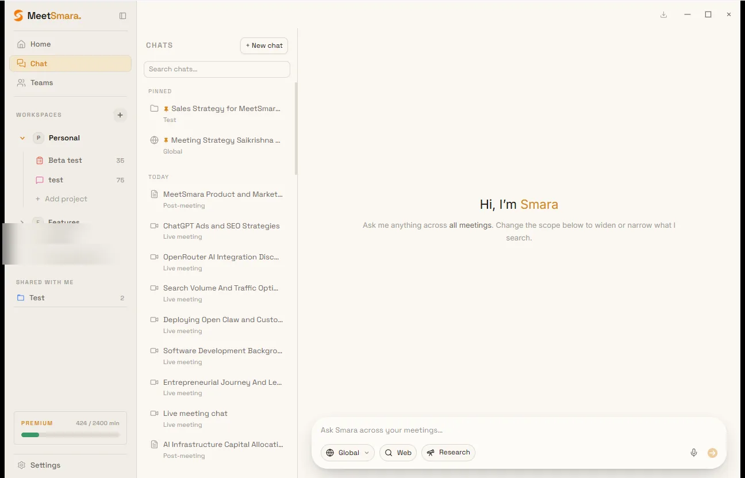Image resolution: width=745 pixels, height=478 pixels.
Task: Click the premium minutes usage bar
Action: pyautogui.click(x=70, y=435)
